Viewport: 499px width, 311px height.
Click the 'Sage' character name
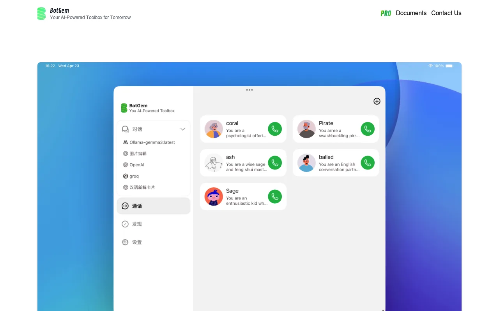[x=232, y=191]
